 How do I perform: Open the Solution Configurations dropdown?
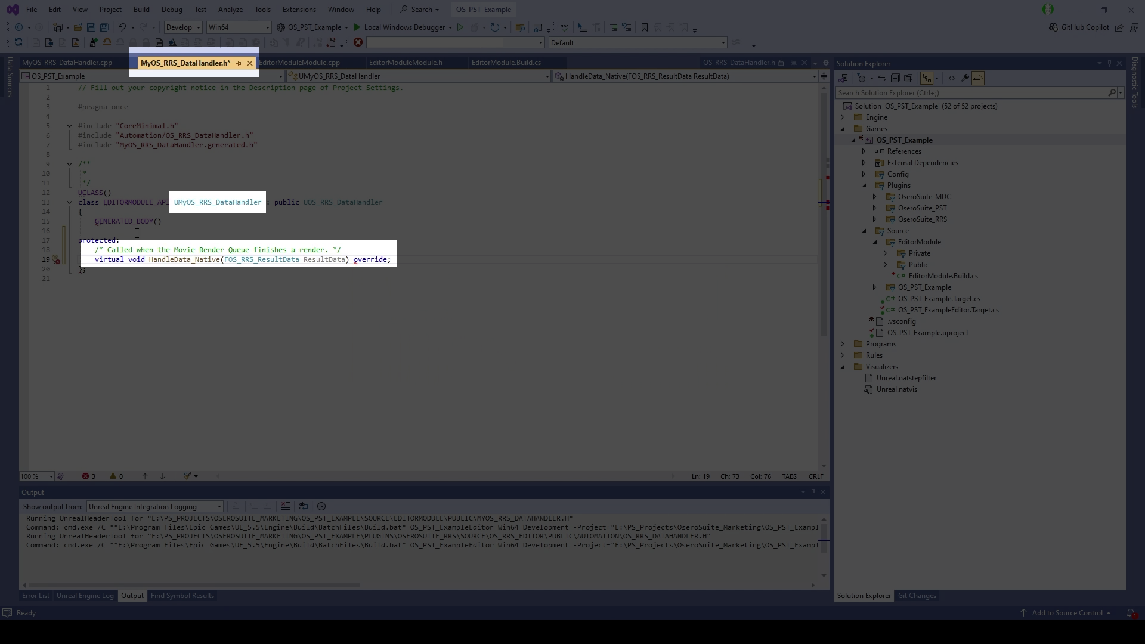[x=183, y=27]
